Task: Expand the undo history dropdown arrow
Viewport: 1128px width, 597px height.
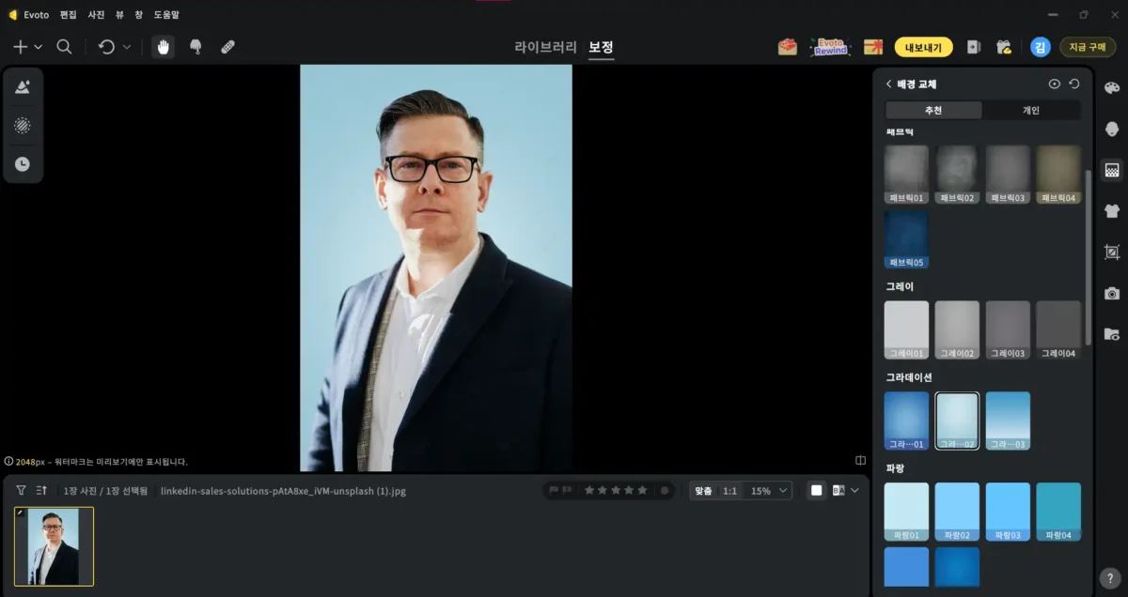Action: (x=127, y=47)
